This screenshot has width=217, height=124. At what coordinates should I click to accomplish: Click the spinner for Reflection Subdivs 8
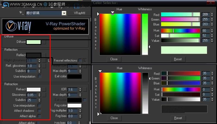(x=39, y=71)
